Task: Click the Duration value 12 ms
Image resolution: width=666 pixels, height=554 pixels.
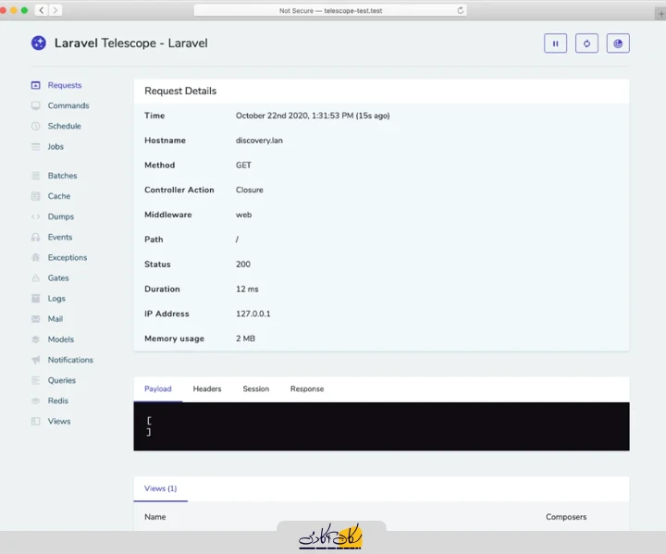Action: point(247,289)
